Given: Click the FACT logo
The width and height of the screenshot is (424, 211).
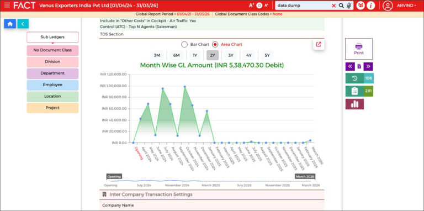Looking at the screenshot, I should (x=24, y=6).
